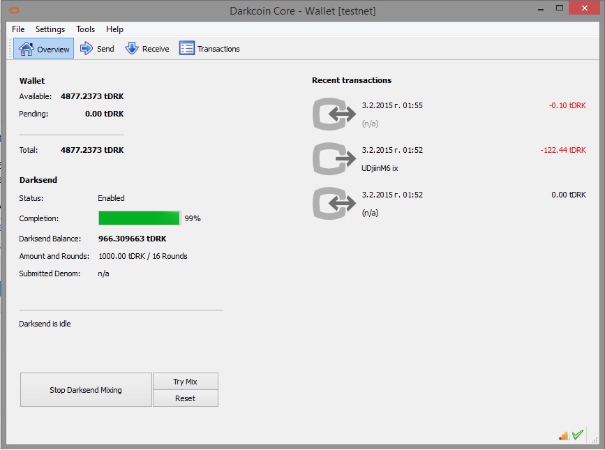The width and height of the screenshot is (605, 450).
Task: Click the Darkcoin logo in title bar
Action: coord(13,10)
